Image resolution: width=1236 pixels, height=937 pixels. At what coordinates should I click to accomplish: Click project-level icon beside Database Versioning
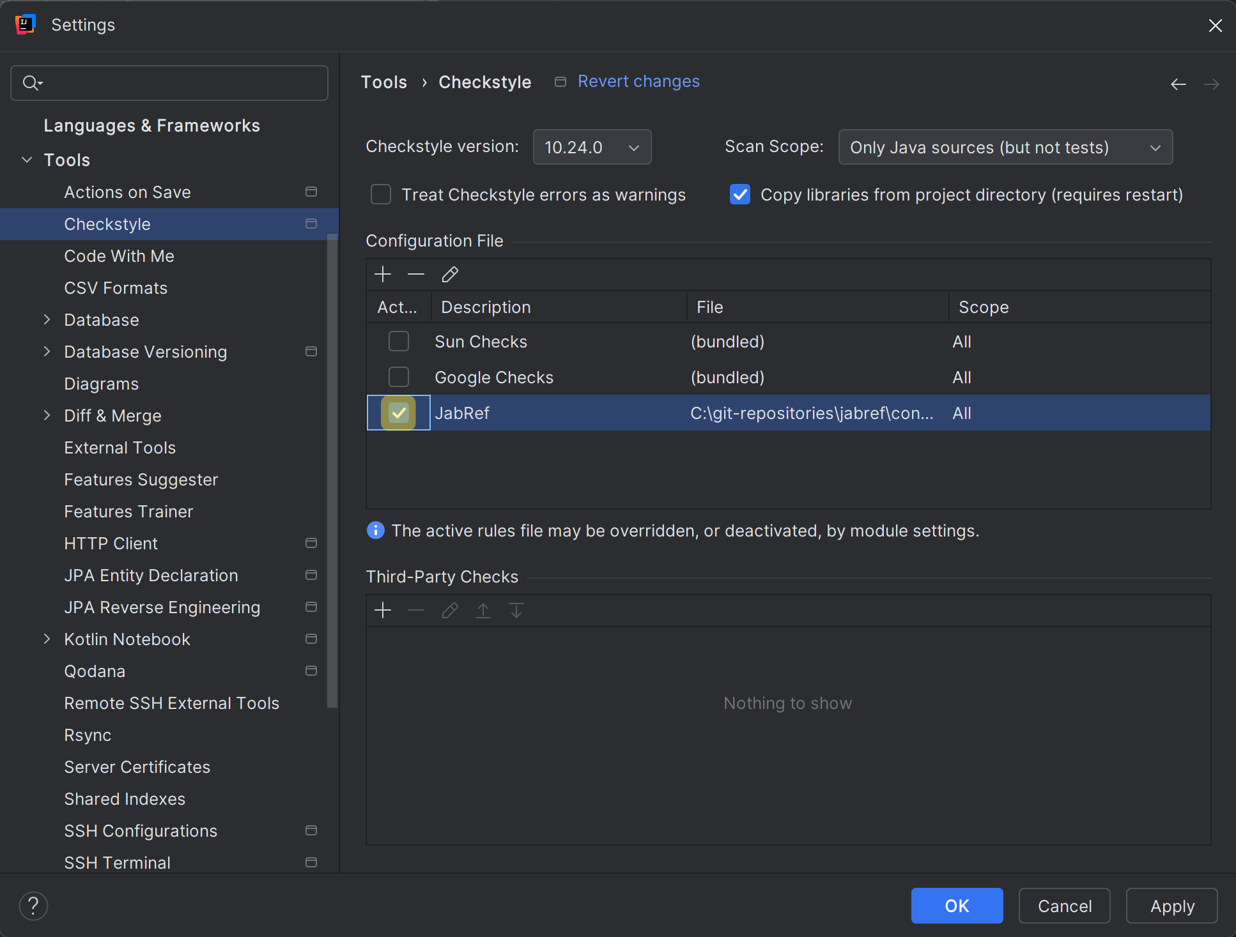point(311,351)
